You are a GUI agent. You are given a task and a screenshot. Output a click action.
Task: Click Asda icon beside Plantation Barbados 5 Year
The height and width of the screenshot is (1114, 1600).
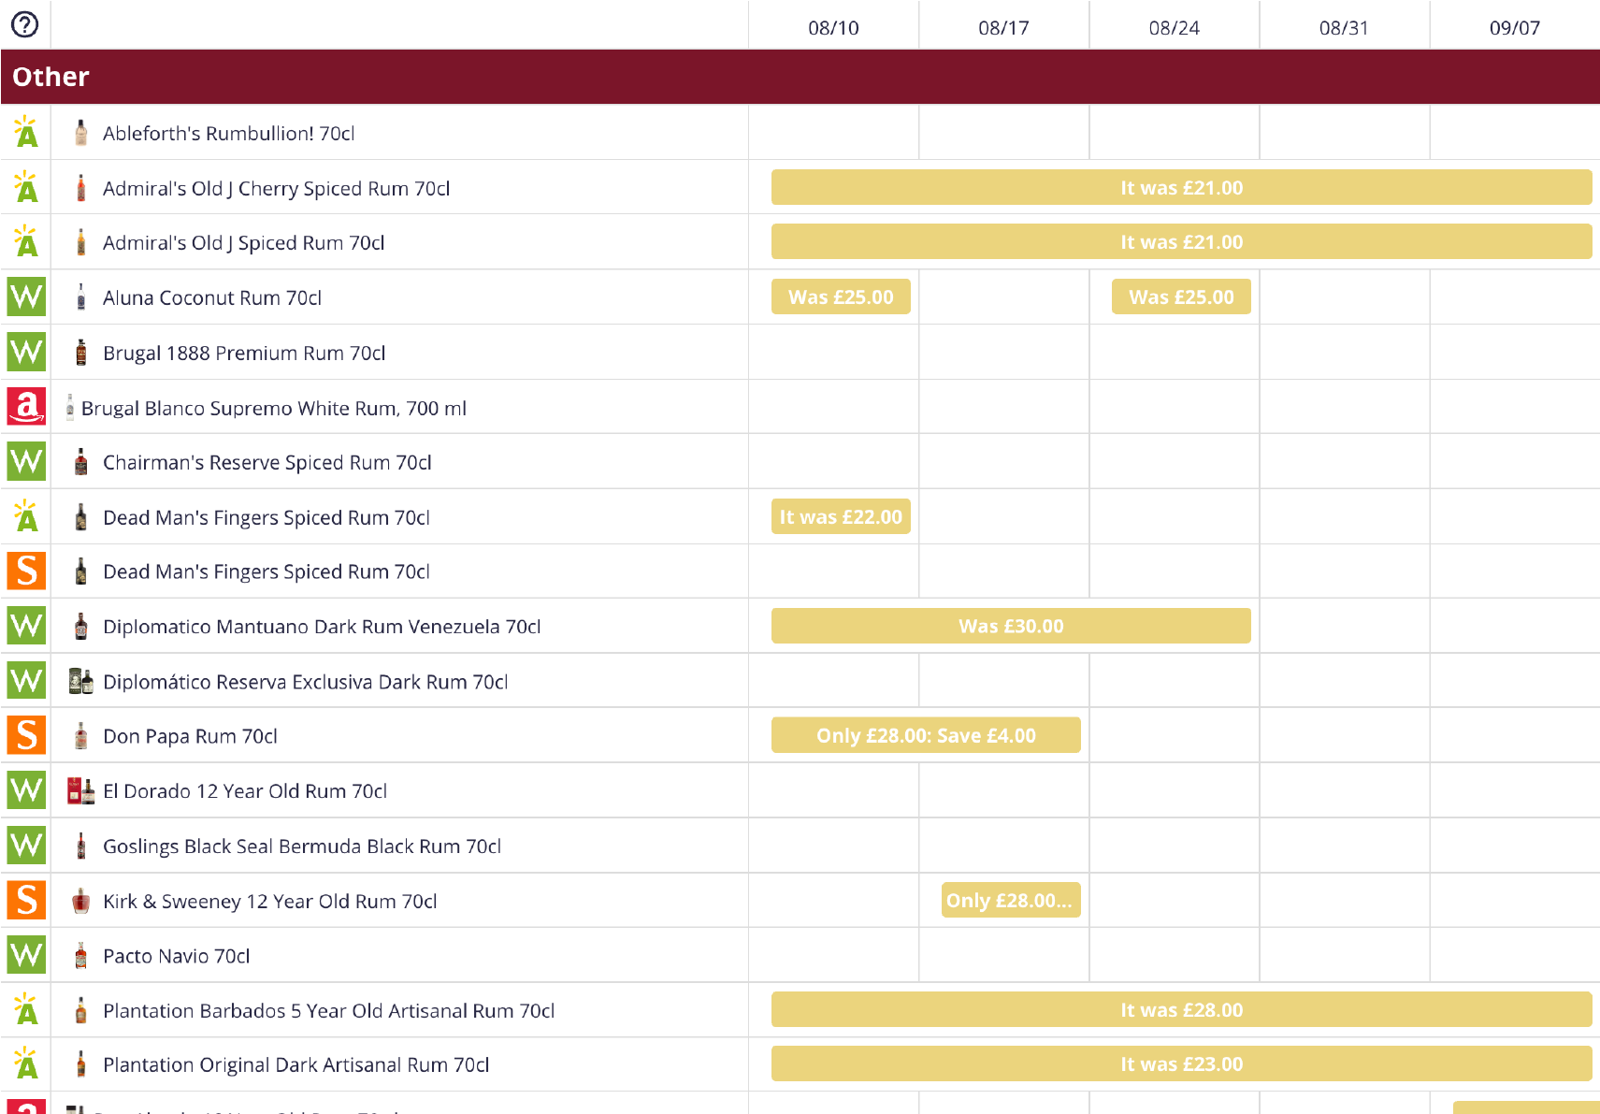point(26,1010)
